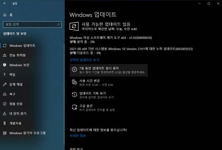Open 선택적 업데이트 보기 link
Viewport: 222px width, 150px height.
(84, 60)
